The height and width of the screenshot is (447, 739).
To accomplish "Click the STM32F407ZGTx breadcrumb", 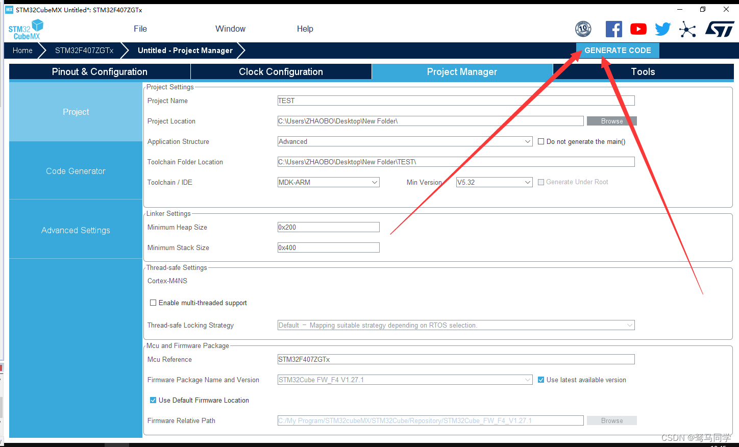I will 84,51.
